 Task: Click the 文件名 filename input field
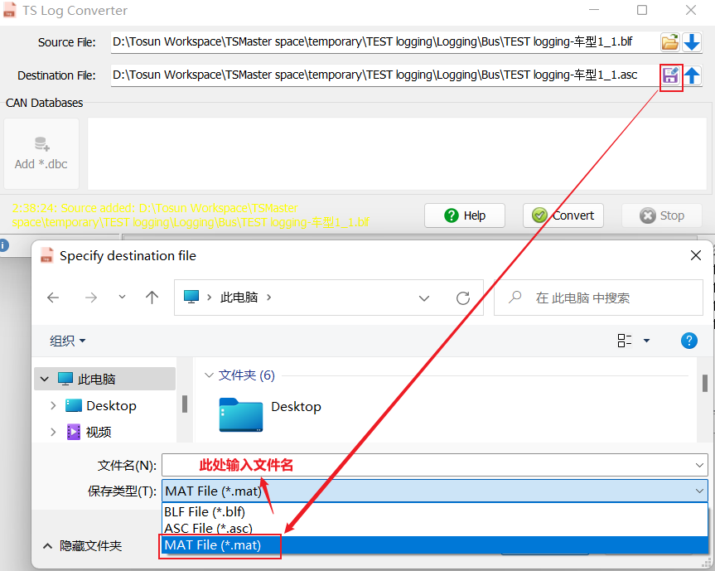pos(431,465)
